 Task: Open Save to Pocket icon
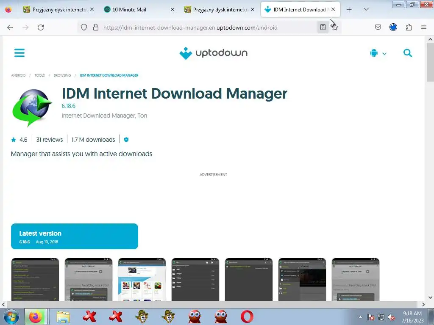378,27
